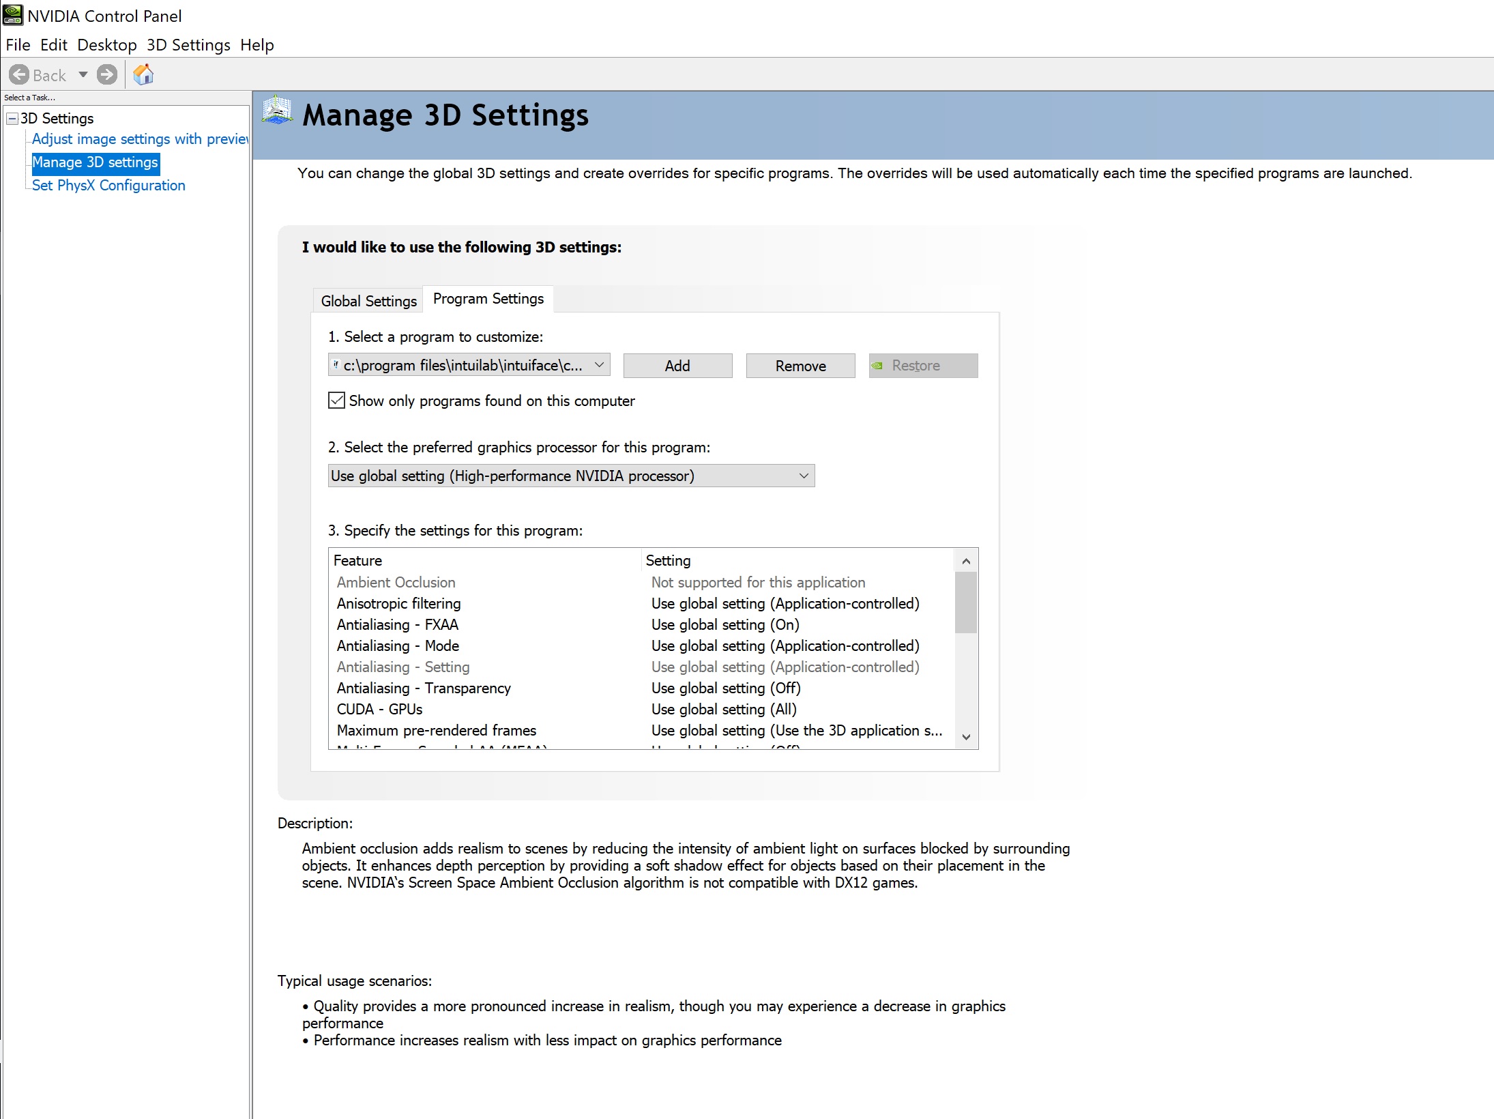The width and height of the screenshot is (1494, 1119).
Task: Click the Intuiface program icon in the selector
Action: pyautogui.click(x=336, y=365)
